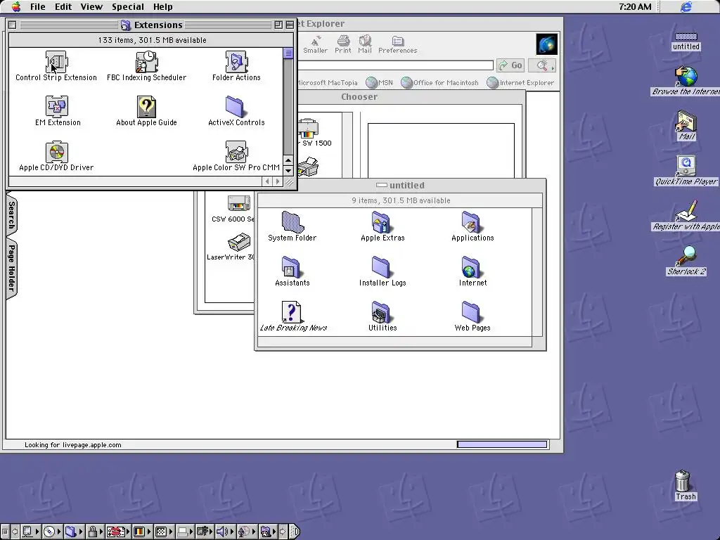Select the Utilities folder

pyautogui.click(x=381, y=311)
